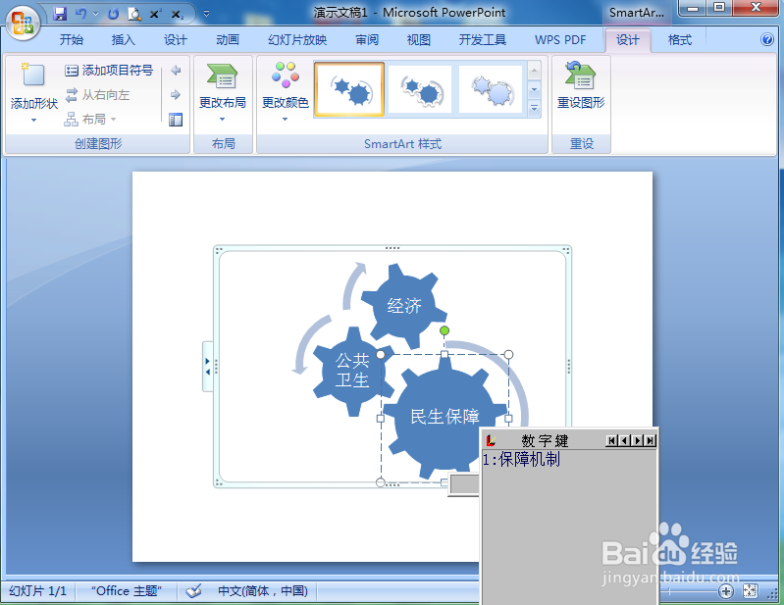Switch to the 动画 tab
This screenshot has width=784, height=605.
coord(228,40)
